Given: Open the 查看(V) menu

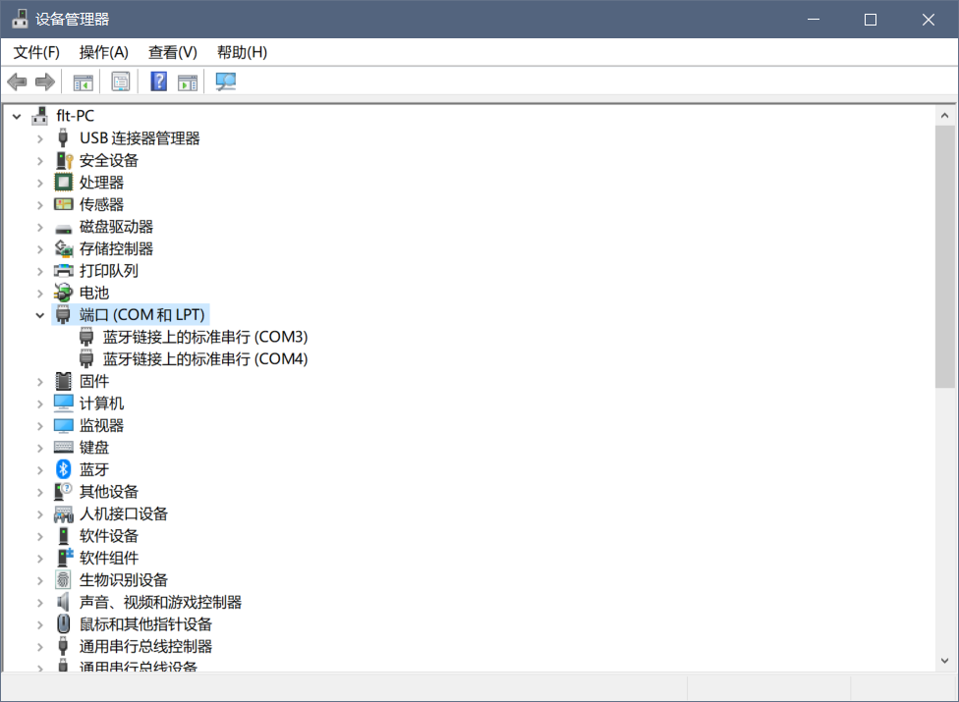Looking at the screenshot, I should coord(173,53).
